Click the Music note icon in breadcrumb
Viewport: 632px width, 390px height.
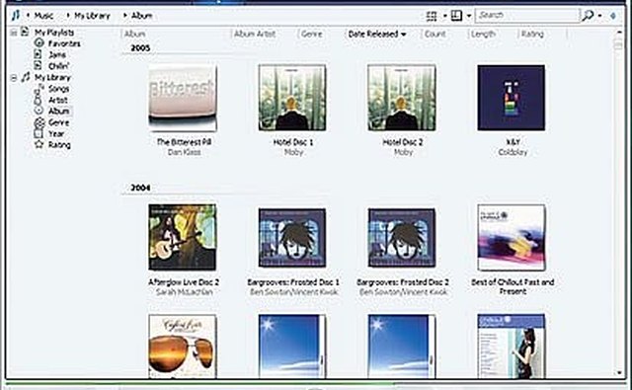coord(16,16)
